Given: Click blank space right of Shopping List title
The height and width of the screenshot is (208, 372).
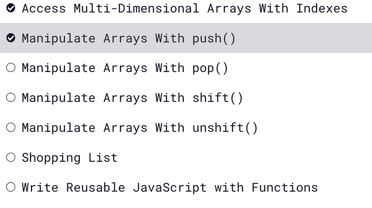Looking at the screenshot, I should [244, 157].
